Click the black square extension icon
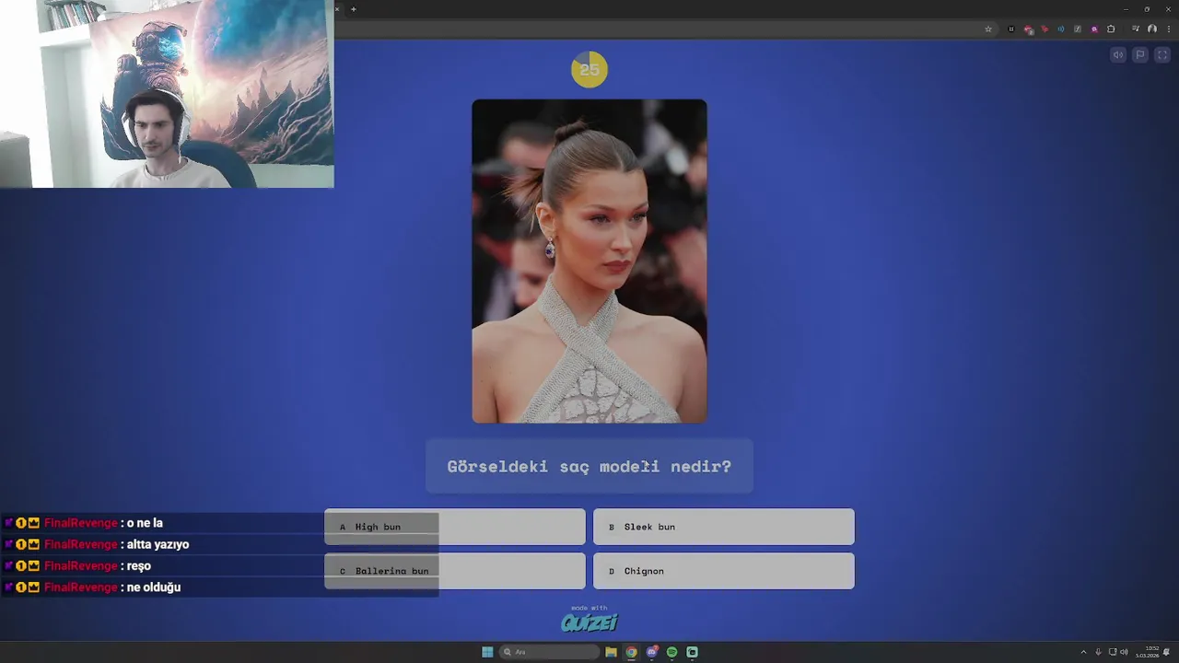This screenshot has width=1179, height=663. tap(1011, 29)
